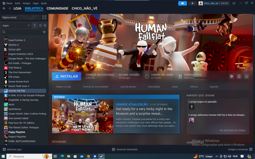This screenshot has height=159, width=255.
Task: Open Chrome from the taskbar
Action: click(88, 156)
